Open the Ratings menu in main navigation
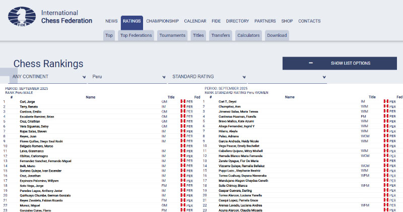 (x=131, y=21)
